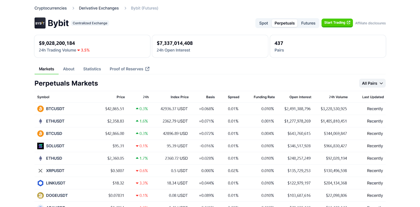Click the Start Trading button
Image resolution: width=420 pixels, height=207 pixels.
pyautogui.click(x=337, y=23)
